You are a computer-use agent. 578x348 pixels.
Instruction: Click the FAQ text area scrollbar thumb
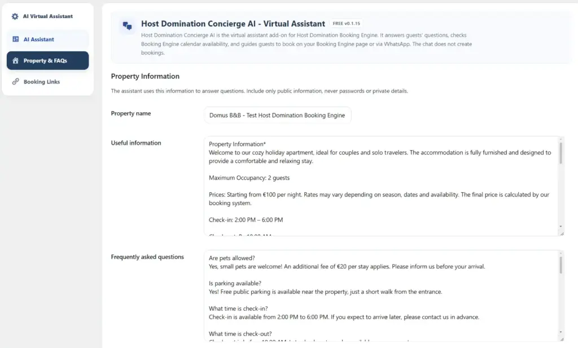[561, 265]
